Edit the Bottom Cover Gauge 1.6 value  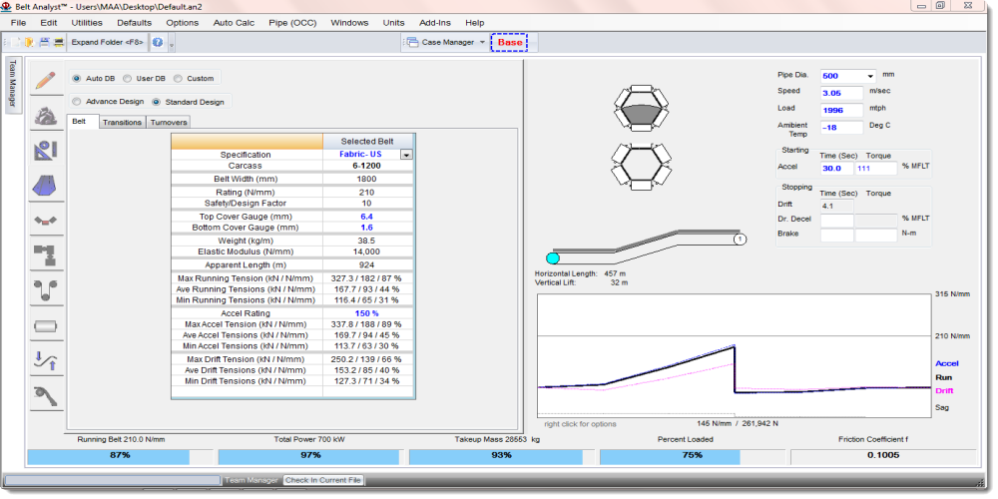coord(367,228)
